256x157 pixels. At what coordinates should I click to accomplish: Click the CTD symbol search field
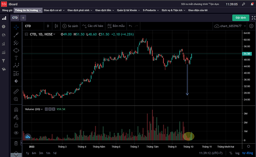click(33, 26)
